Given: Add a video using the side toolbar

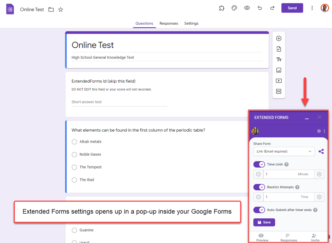Looking at the screenshot, I should [x=279, y=81].
